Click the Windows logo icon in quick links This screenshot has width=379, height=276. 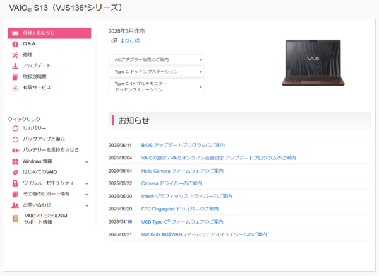15,161
